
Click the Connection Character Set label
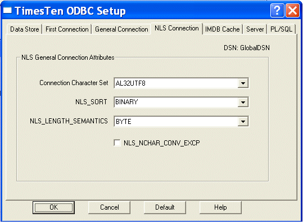tap(74, 83)
